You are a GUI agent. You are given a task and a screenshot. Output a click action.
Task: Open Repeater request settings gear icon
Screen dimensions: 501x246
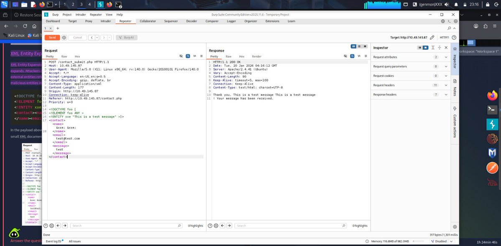point(64,38)
